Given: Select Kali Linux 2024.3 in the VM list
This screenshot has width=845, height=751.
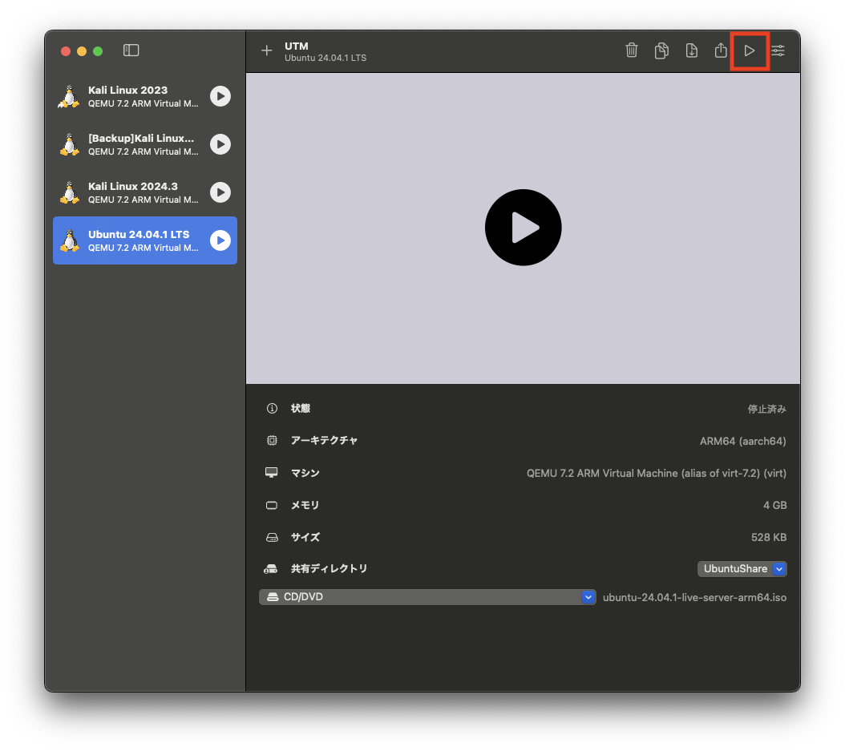Looking at the screenshot, I should (x=145, y=192).
